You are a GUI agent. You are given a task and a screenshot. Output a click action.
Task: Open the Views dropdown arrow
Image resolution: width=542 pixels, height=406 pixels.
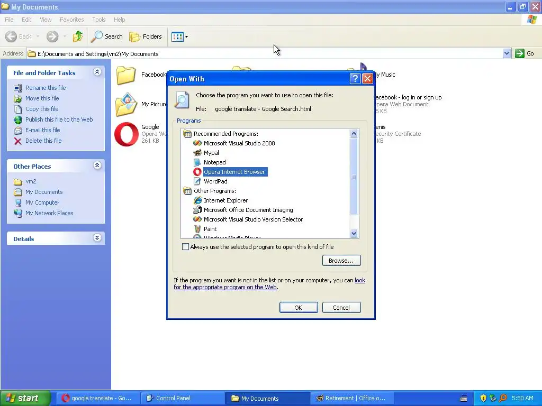point(187,36)
